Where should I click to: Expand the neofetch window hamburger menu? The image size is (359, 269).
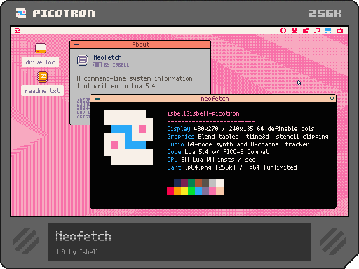[97, 99]
